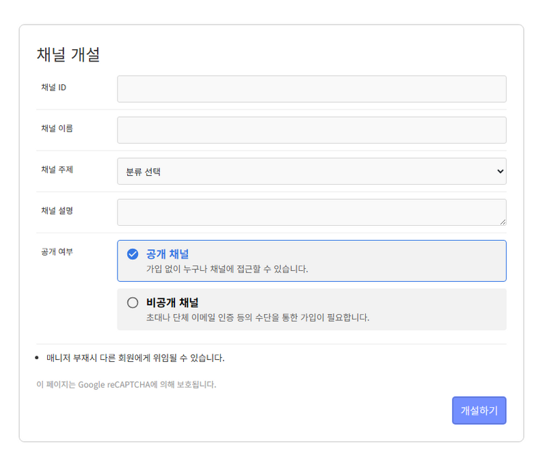Click the chevron arrow of 채널 주제 select
Screen dimensions: 547x459
click(499, 172)
